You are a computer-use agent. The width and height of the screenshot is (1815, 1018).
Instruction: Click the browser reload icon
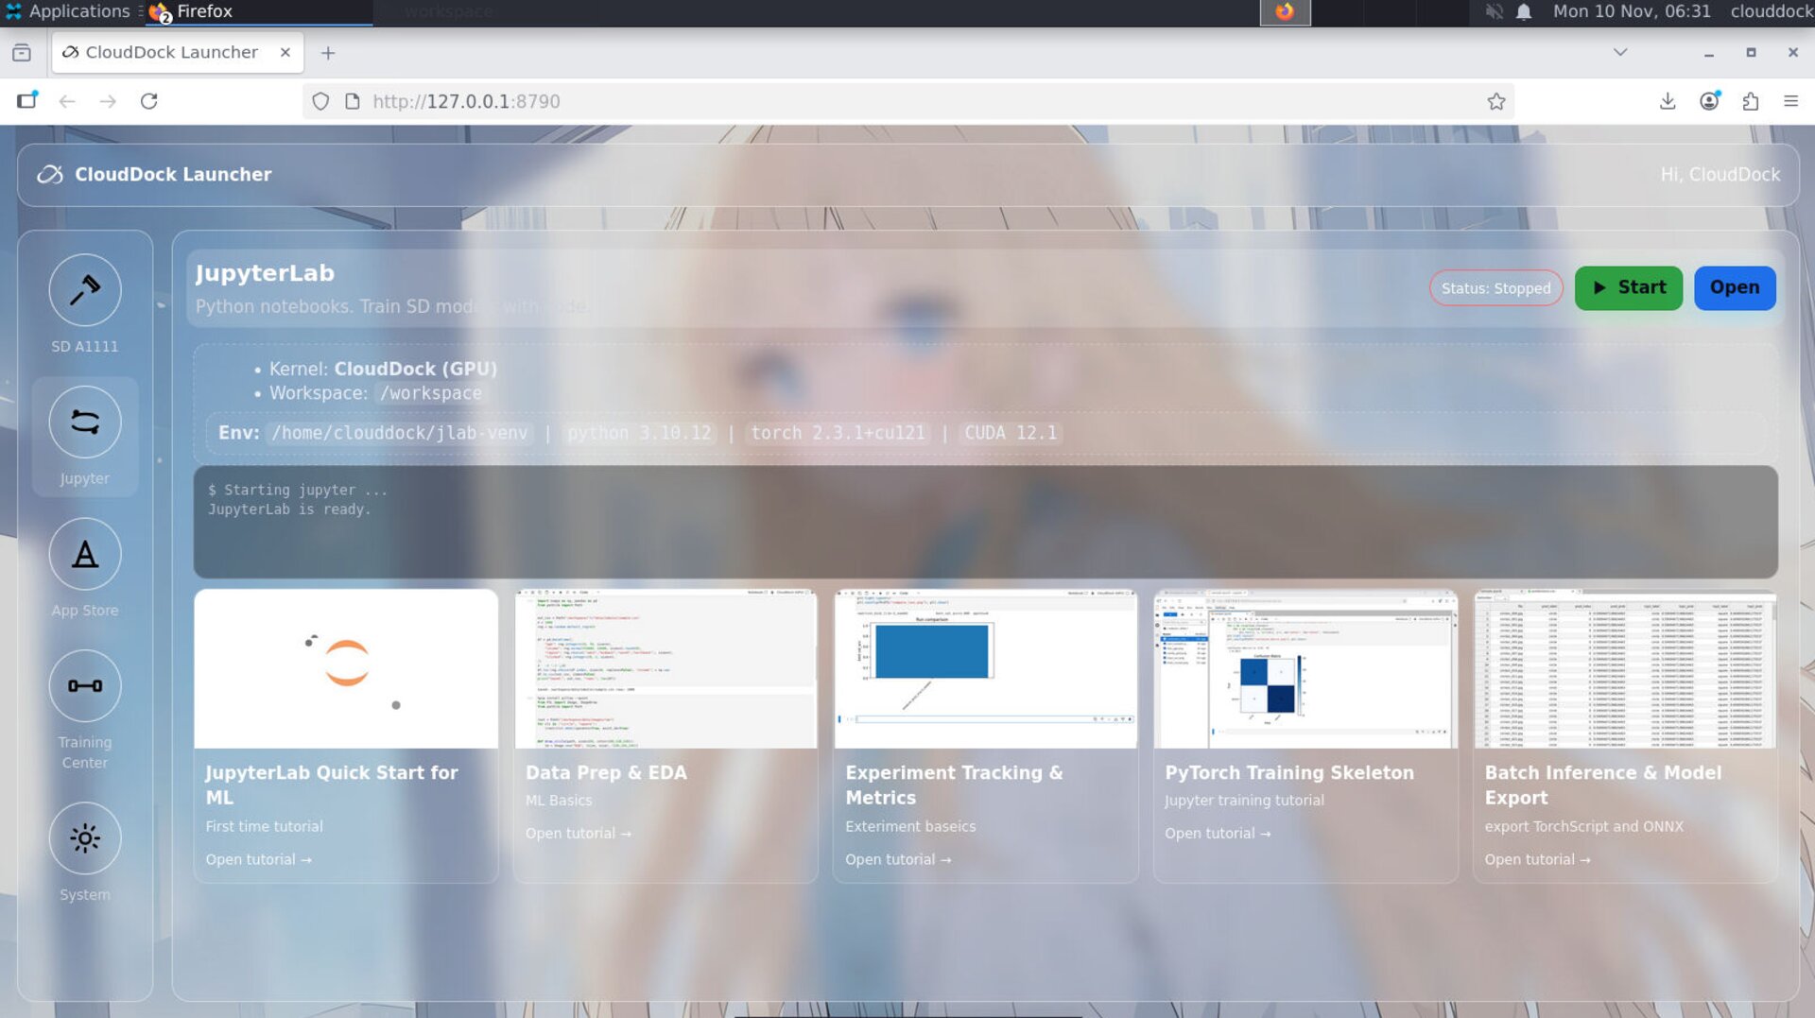click(149, 101)
